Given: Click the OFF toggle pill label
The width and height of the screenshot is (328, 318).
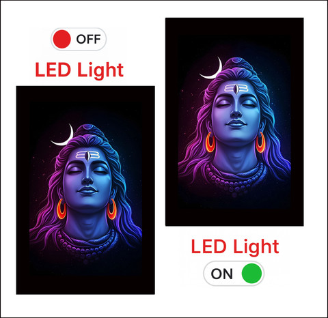Looking at the screenshot, I should point(88,39).
